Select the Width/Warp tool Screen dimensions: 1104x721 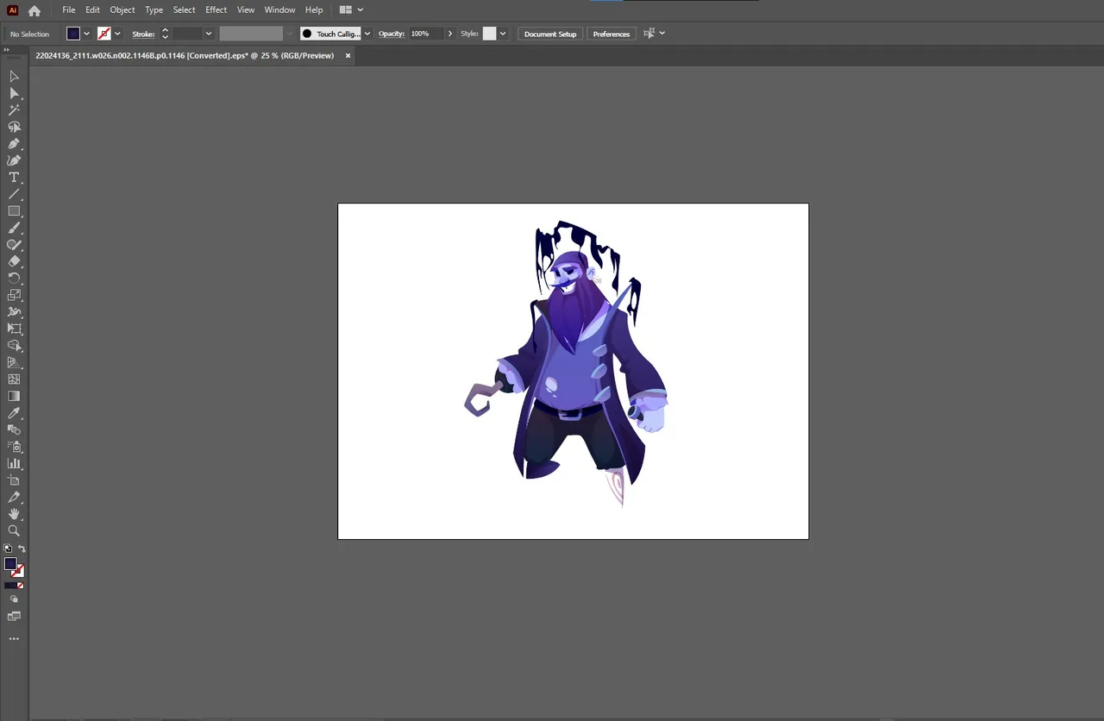14,311
